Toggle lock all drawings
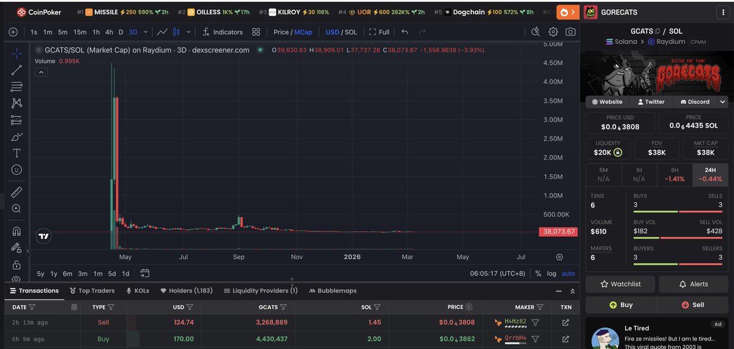This screenshot has height=349, width=734. pyautogui.click(x=17, y=265)
